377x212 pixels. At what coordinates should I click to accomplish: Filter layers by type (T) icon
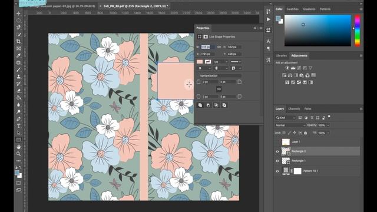point(312,118)
